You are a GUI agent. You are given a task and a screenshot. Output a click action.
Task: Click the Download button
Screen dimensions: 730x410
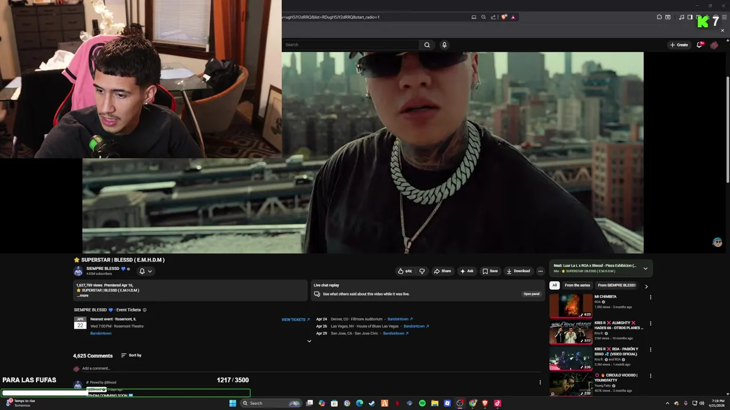518,271
